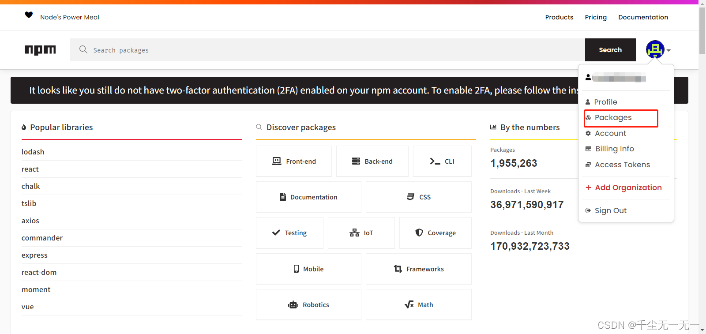Open Documentation in top navigation
This screenshot has width=706, height=334.
click(643, 17)
